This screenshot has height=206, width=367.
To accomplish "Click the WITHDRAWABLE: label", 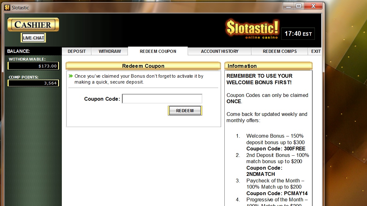I will (27, 59).
